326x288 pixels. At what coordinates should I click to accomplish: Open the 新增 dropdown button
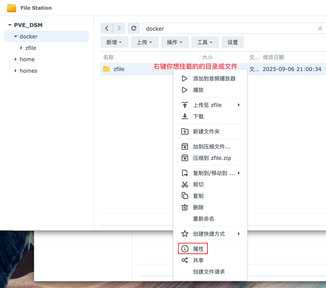click(x=114, y=42)
